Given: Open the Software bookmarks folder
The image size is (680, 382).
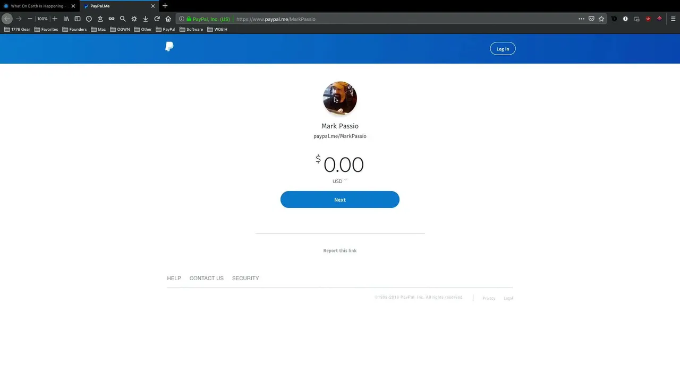Looking at the screenshot, I should tap(191, 29).
